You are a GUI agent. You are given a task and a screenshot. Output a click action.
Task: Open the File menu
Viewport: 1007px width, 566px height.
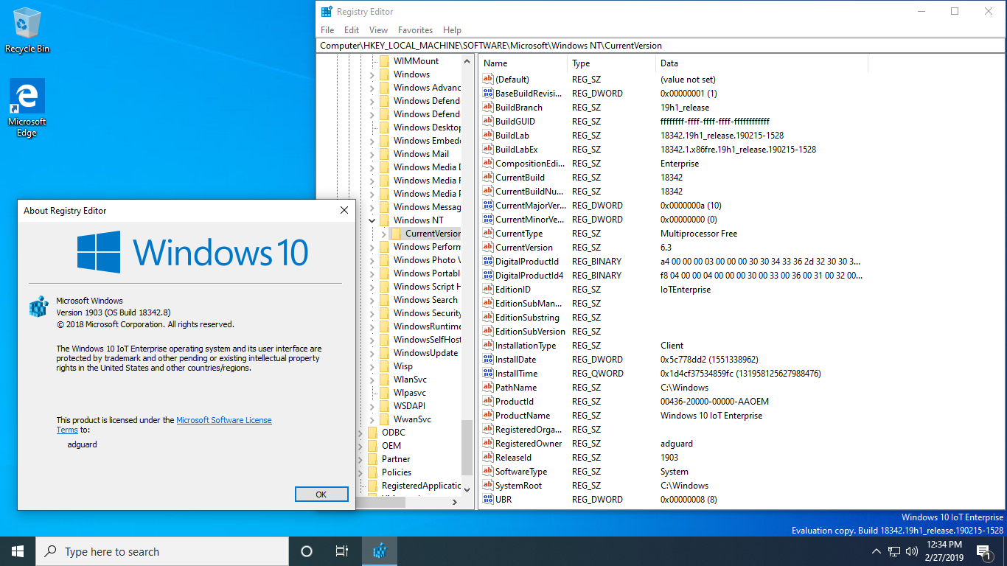click(x=327, y=30)
